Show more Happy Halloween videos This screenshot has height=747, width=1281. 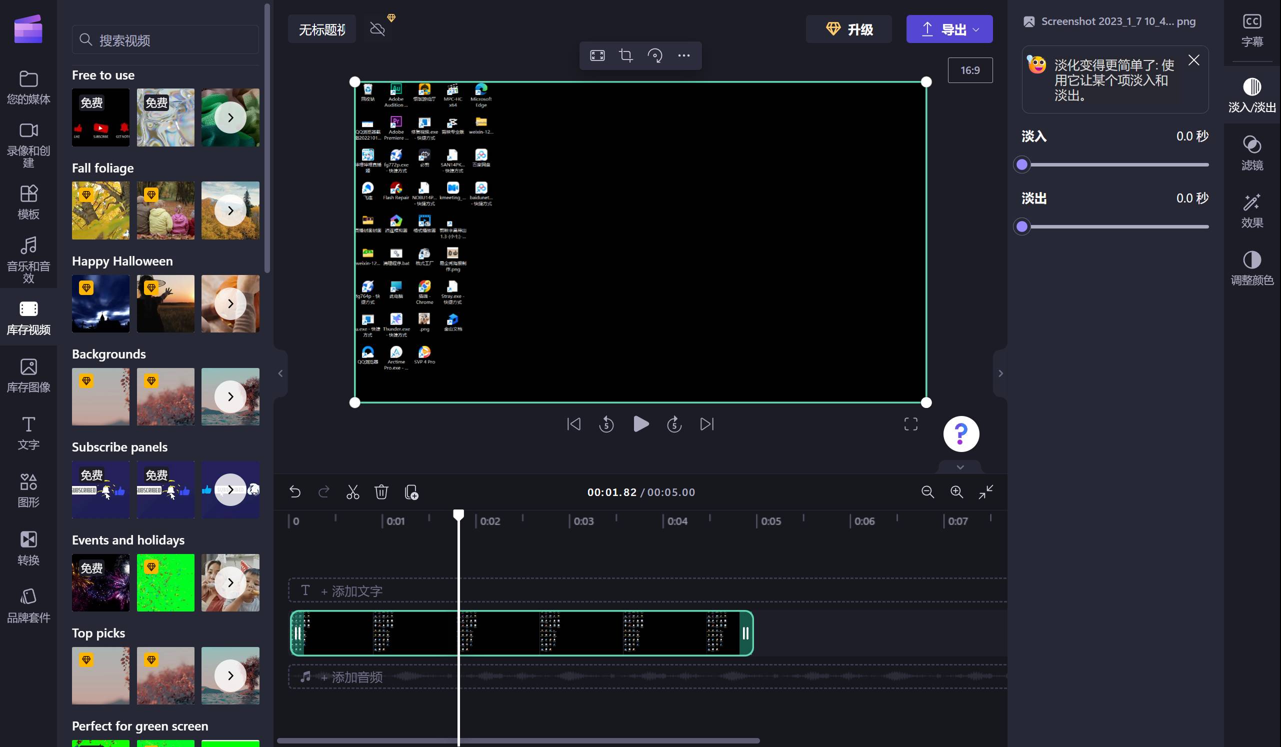230,303
